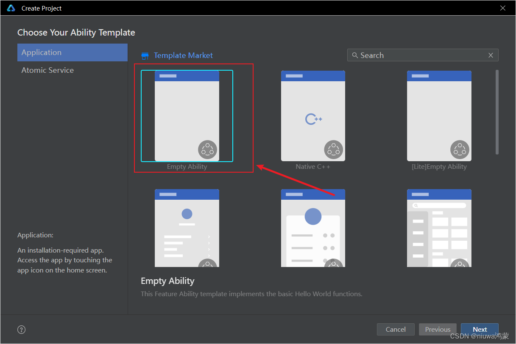Image resolution: width=516 pixels, height=344 pixels.
Task: Click the template list vertical scrollbar
Action: 497,112
